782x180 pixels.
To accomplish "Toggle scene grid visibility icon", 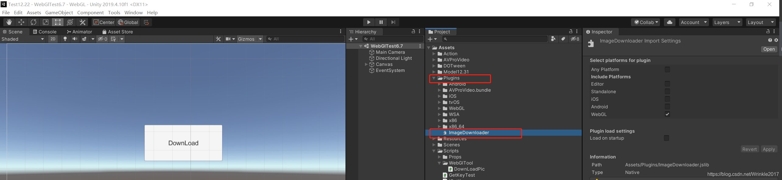I will click(x=114, y=39).
